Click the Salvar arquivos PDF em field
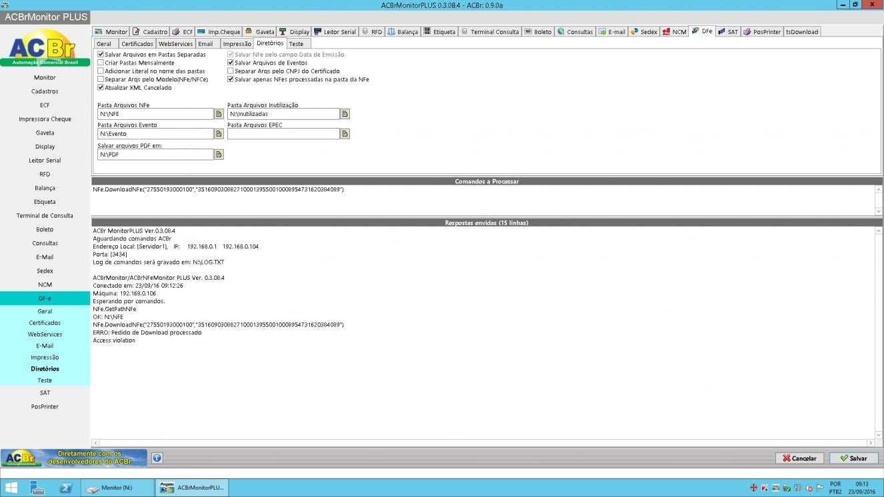884x497 pixels. click(x=155, y=155)
